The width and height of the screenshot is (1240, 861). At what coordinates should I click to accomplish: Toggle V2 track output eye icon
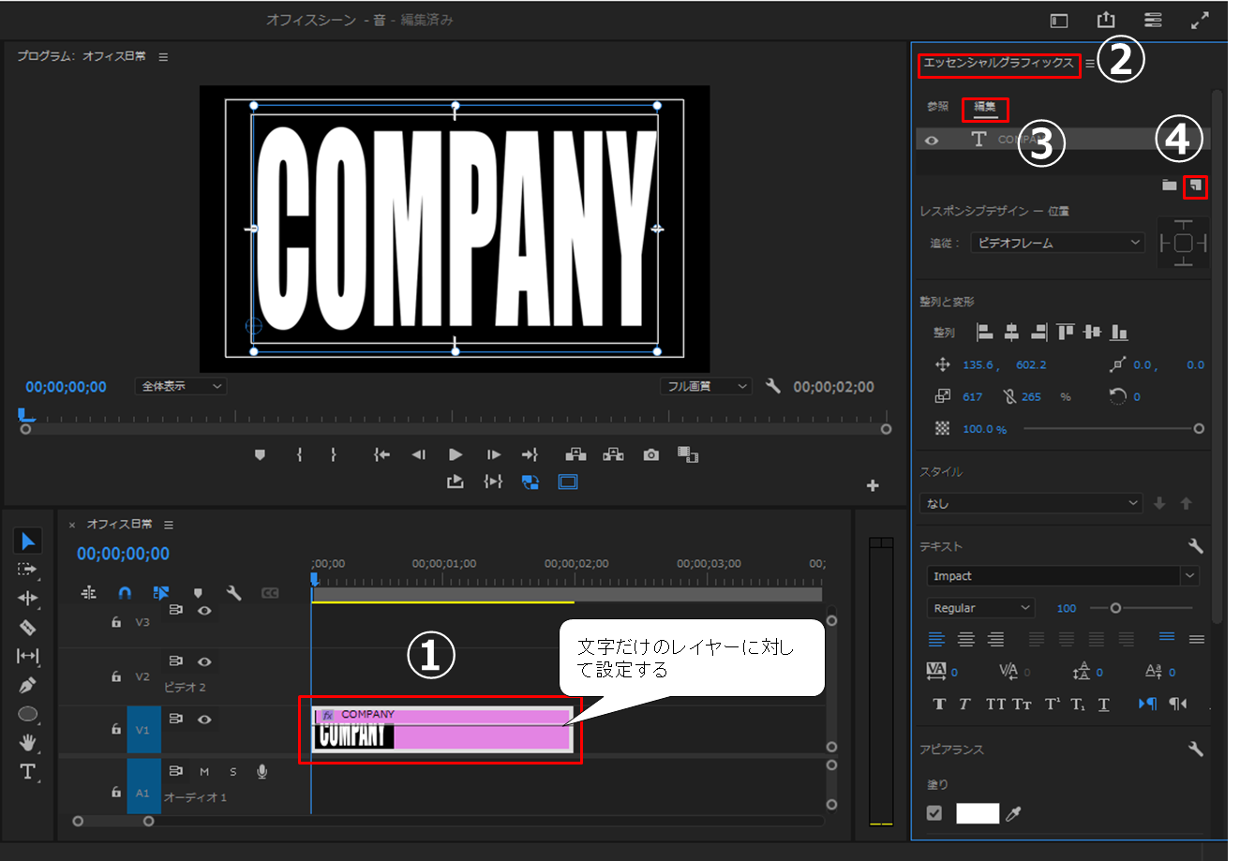pos(204,661)
